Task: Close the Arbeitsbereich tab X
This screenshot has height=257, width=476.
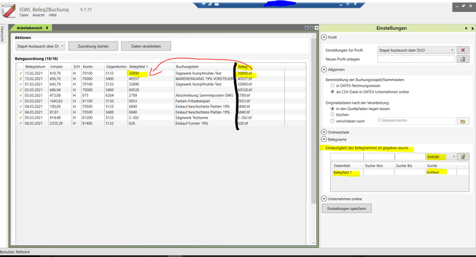Action: click(47, 28)
